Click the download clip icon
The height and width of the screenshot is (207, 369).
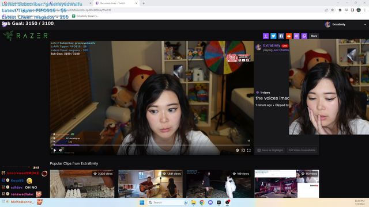pos(265,36)
